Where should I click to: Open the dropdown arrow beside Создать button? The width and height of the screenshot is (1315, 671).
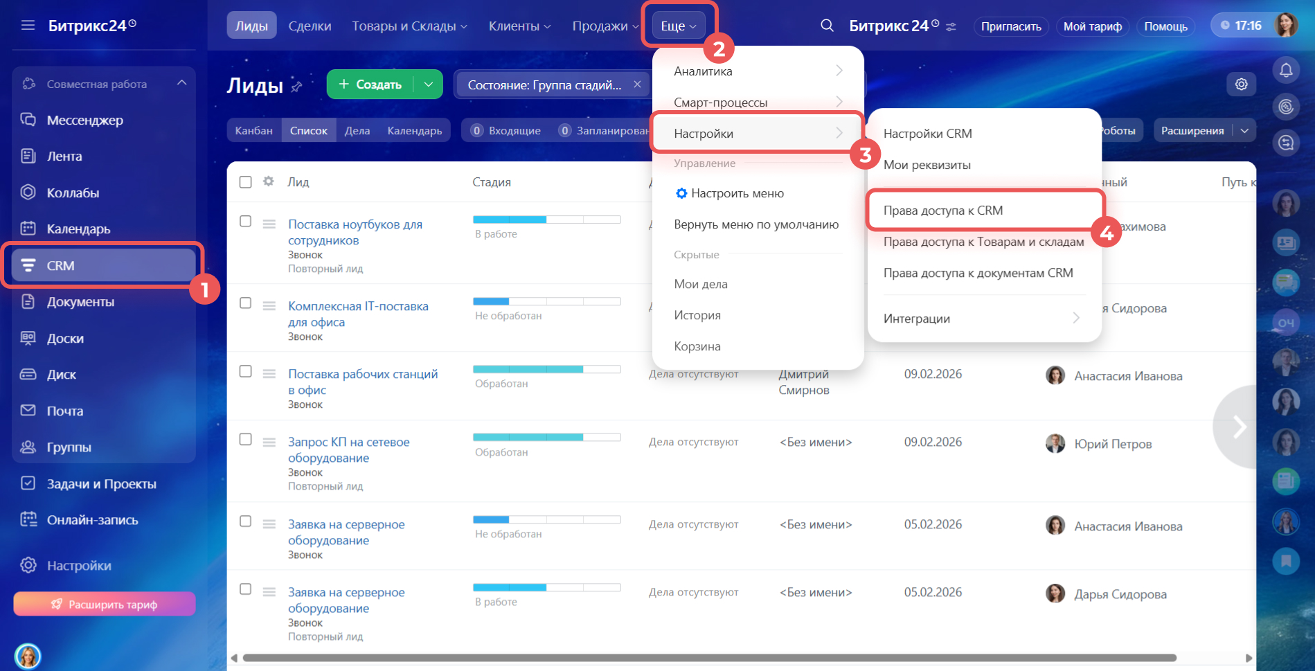point(429,84)
